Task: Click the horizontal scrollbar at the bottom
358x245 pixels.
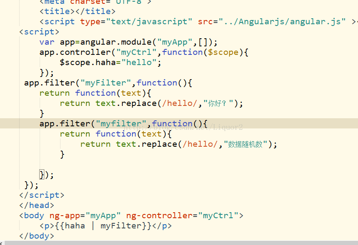Action: coord(182,243)
